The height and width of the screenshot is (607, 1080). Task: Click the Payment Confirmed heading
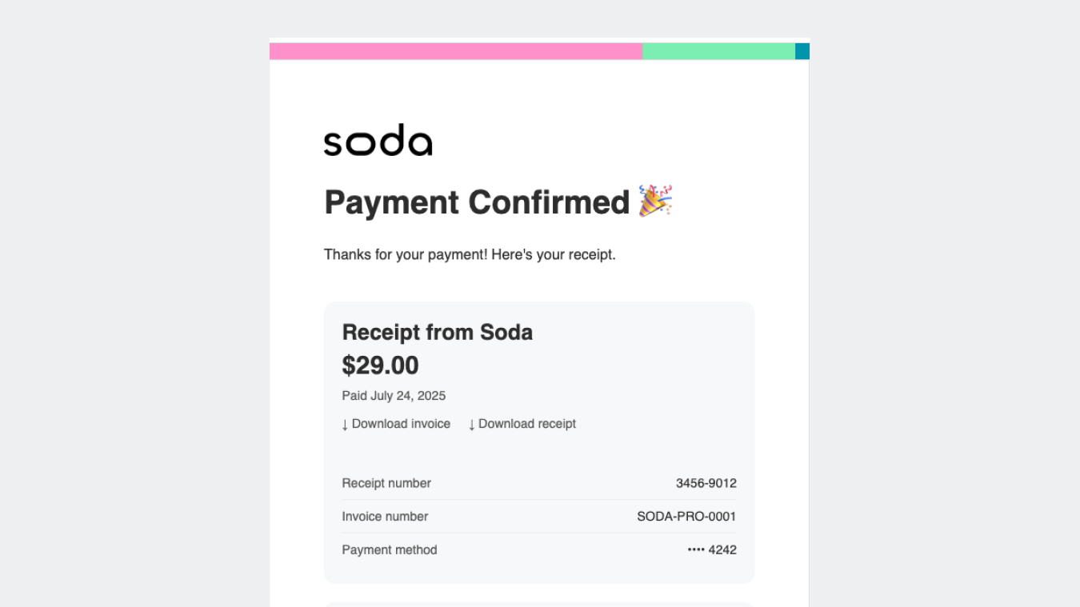pyautogui.click(x=477, y=202)
